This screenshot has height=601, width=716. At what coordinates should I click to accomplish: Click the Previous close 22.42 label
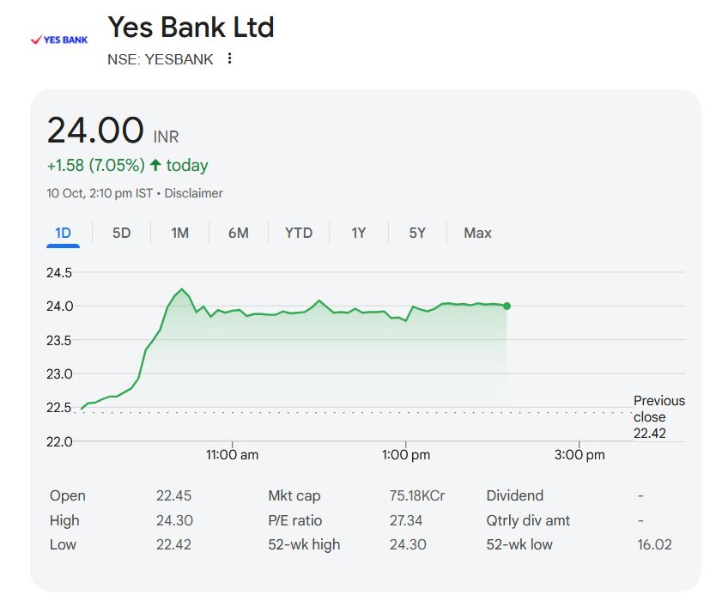(x=658, y=416)
